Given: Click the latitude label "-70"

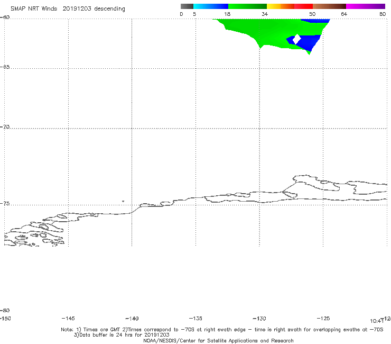Looking at the screenshot, I should [5, 127].
